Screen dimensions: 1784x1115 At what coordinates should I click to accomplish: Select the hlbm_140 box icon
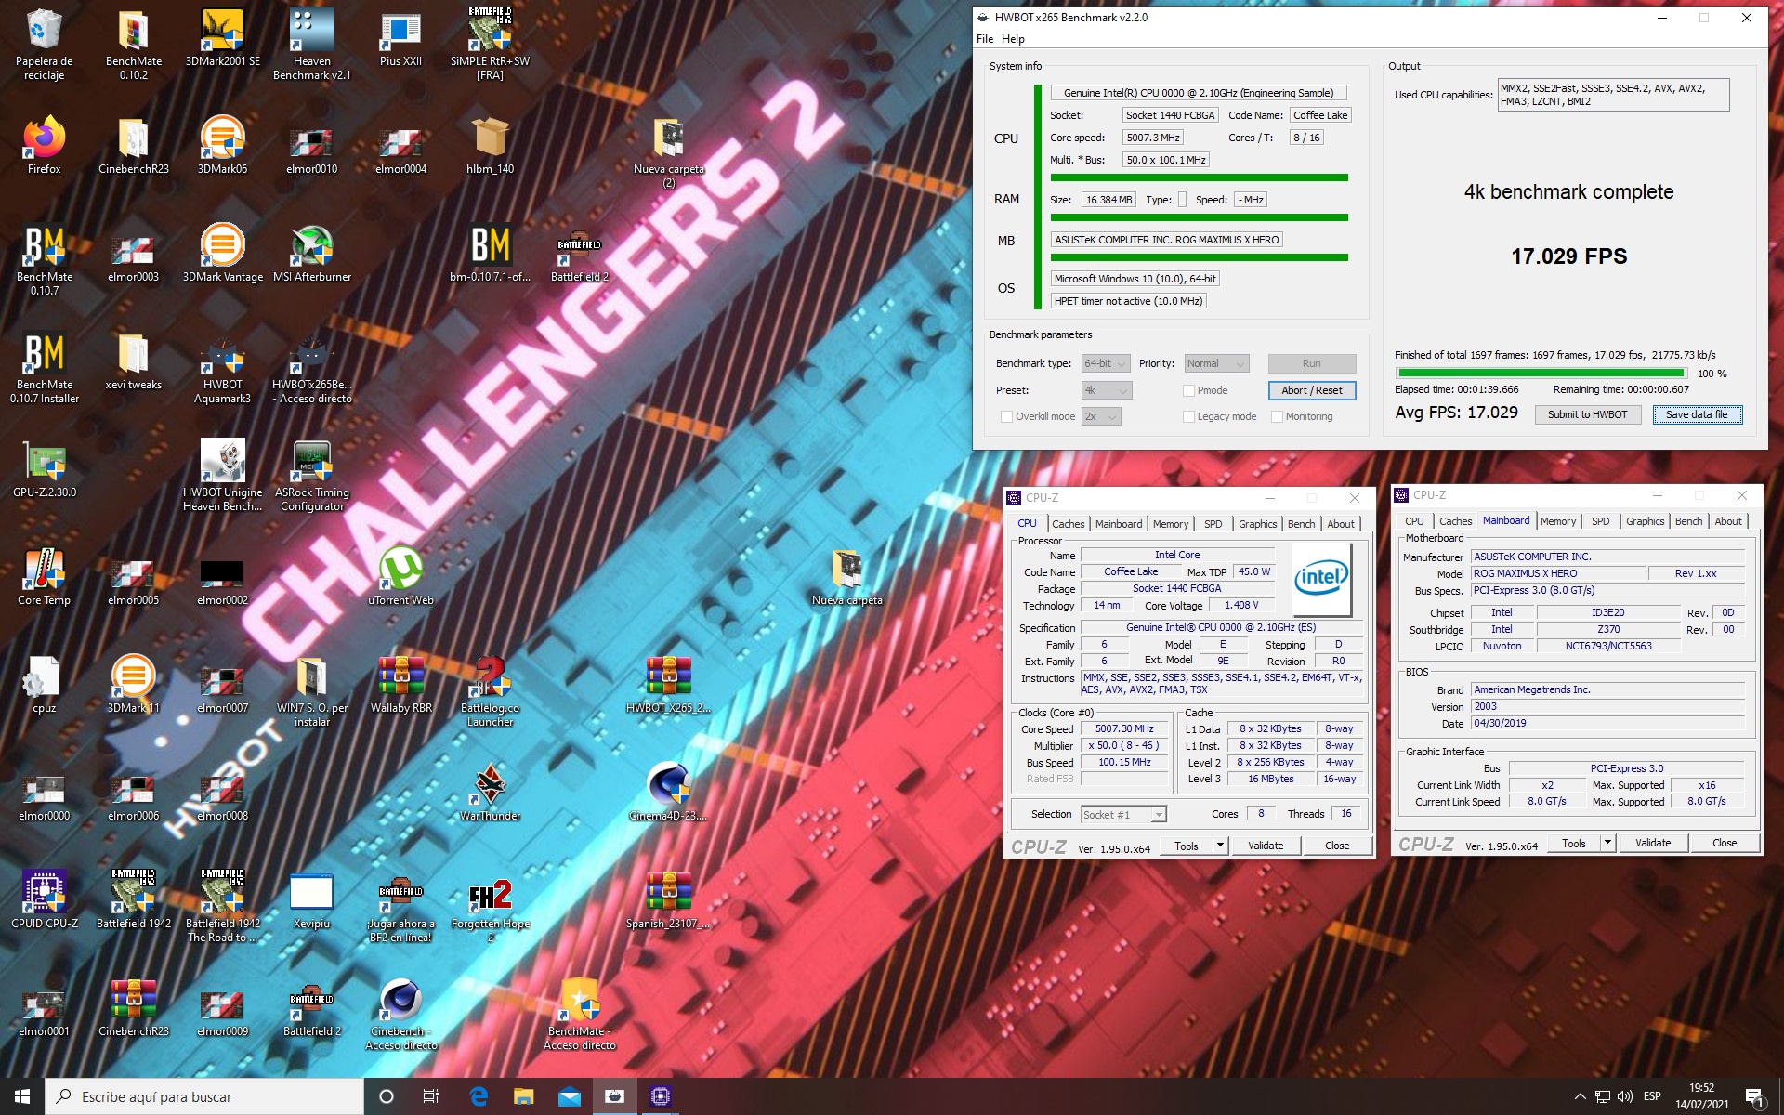point(491,146)
